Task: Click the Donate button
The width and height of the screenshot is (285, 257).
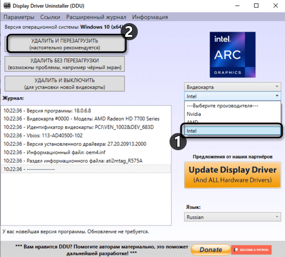Action: 211,250
